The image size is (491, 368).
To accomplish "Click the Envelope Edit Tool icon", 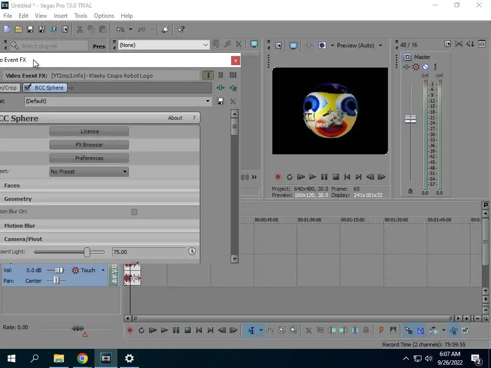I will (270, 330).
